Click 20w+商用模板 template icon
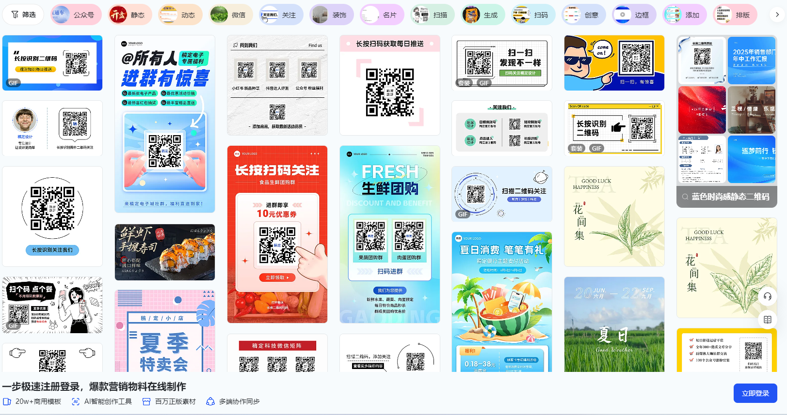Screen dimensions: 787x415 (x=7, y=401)
